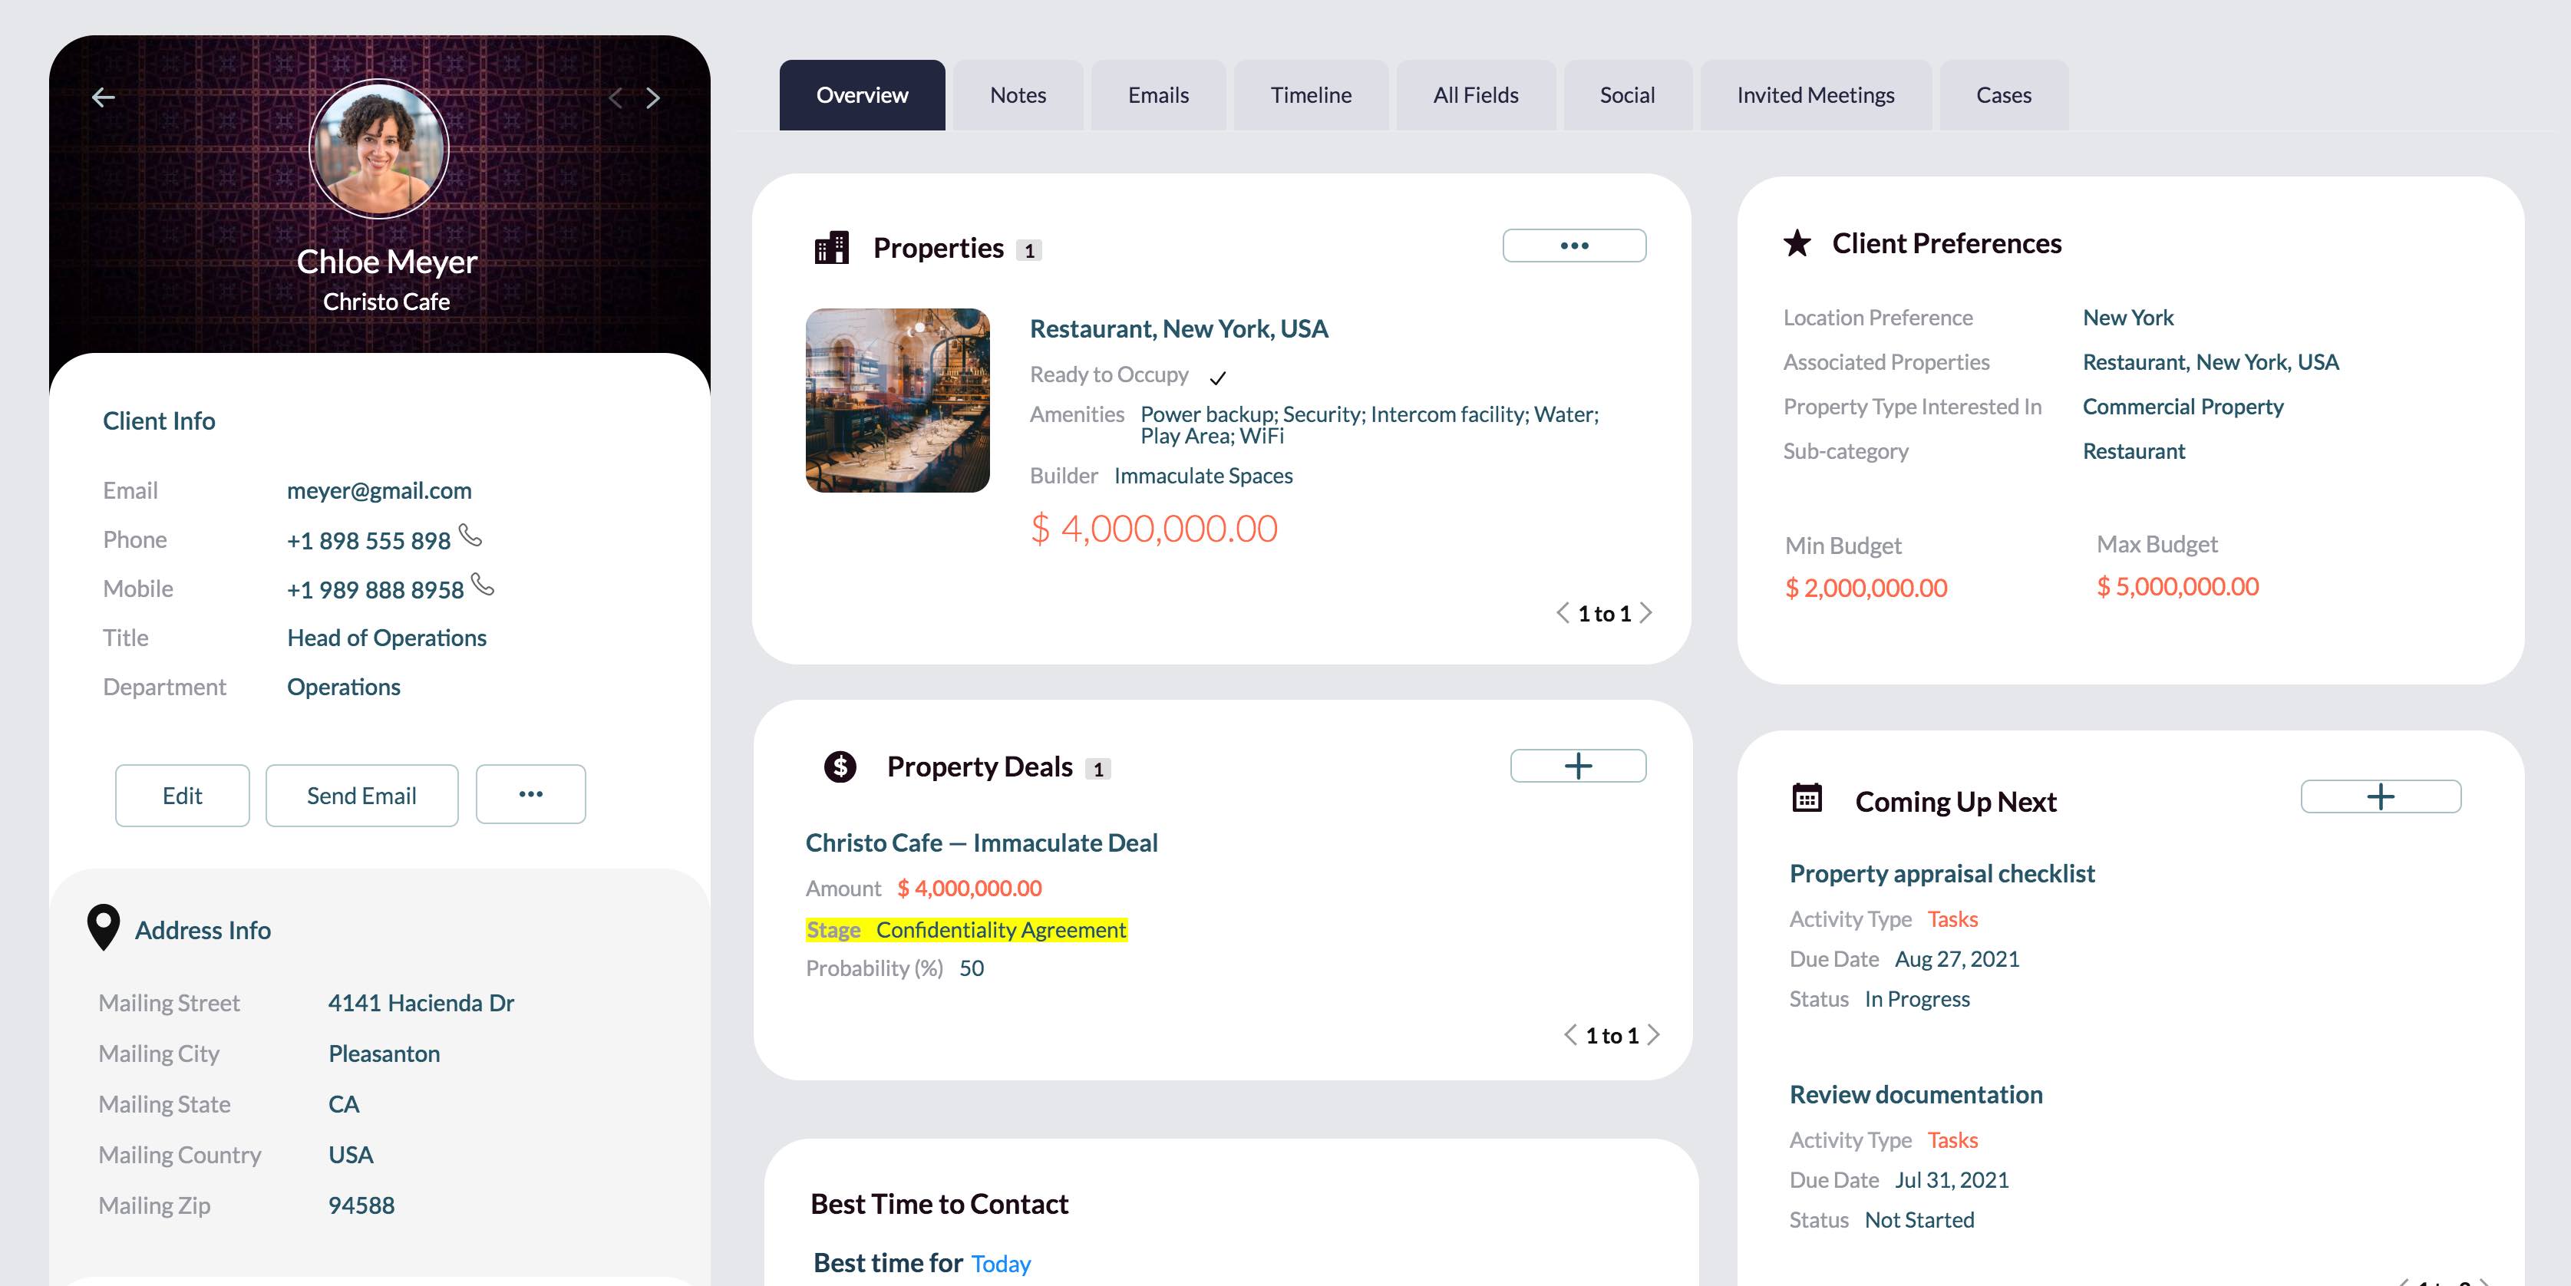
Task: Click the Address Info location pin icon
Action: click(104, 927)
